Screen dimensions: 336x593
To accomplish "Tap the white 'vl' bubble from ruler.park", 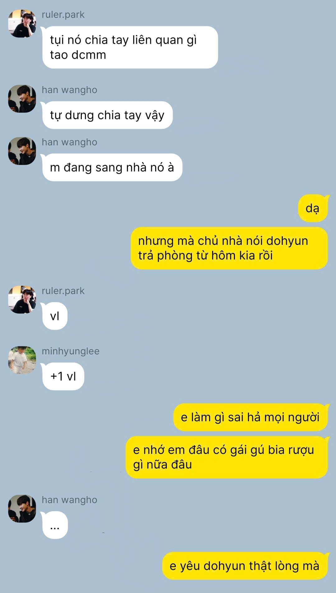I will (55, 316).
